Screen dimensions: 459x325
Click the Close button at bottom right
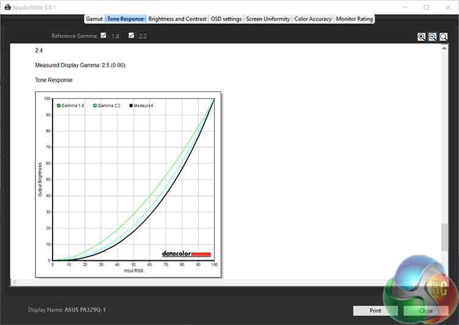pos(426,310)
